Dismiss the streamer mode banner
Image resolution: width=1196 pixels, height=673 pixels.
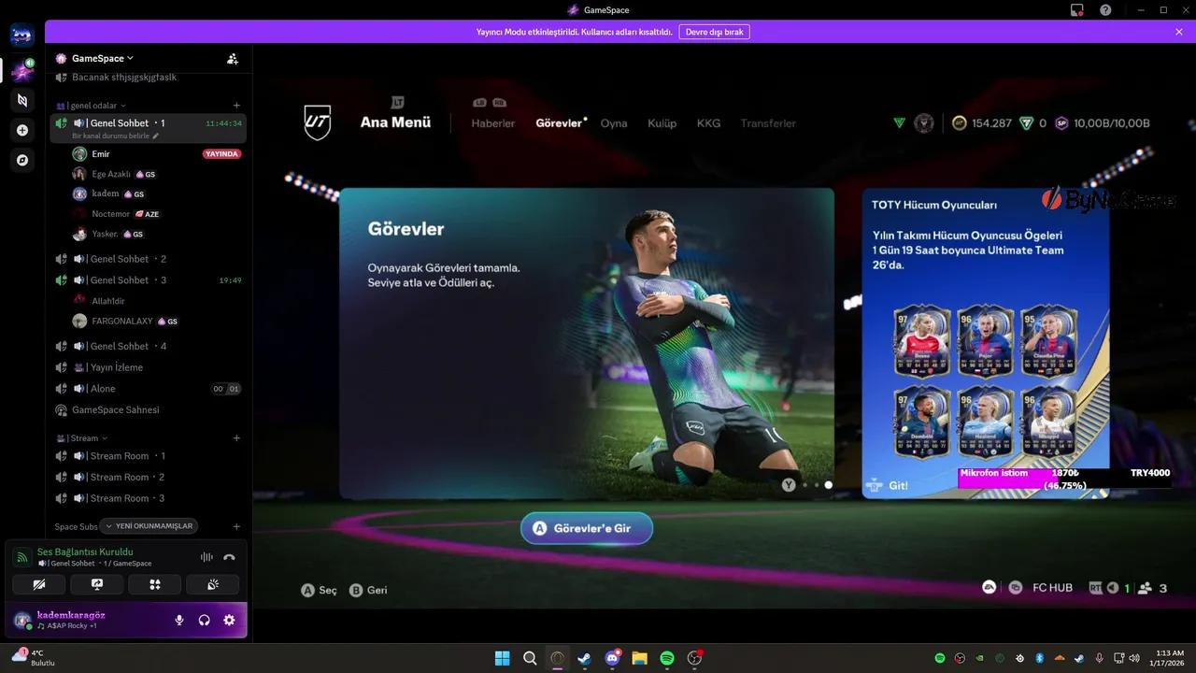pos(1179,32)
